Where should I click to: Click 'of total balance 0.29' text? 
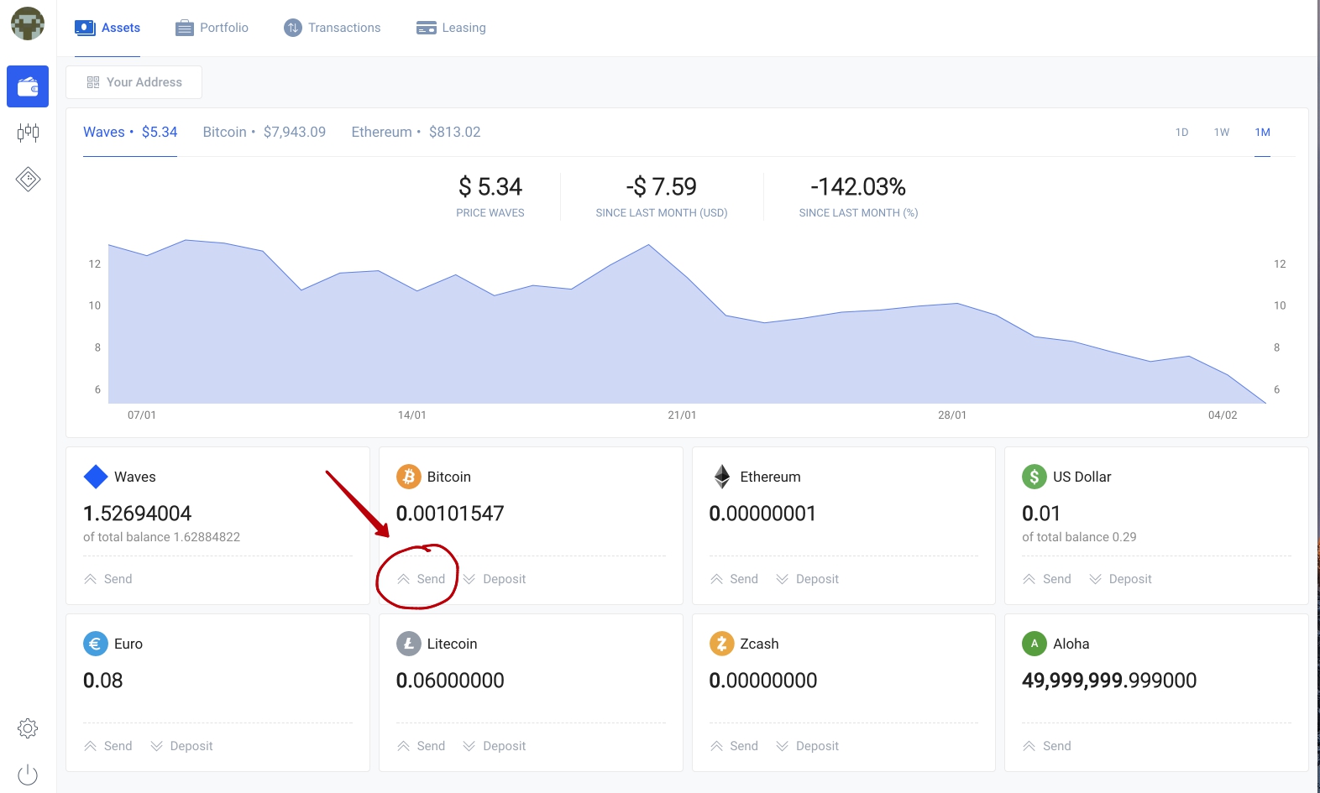point(1079,537)
